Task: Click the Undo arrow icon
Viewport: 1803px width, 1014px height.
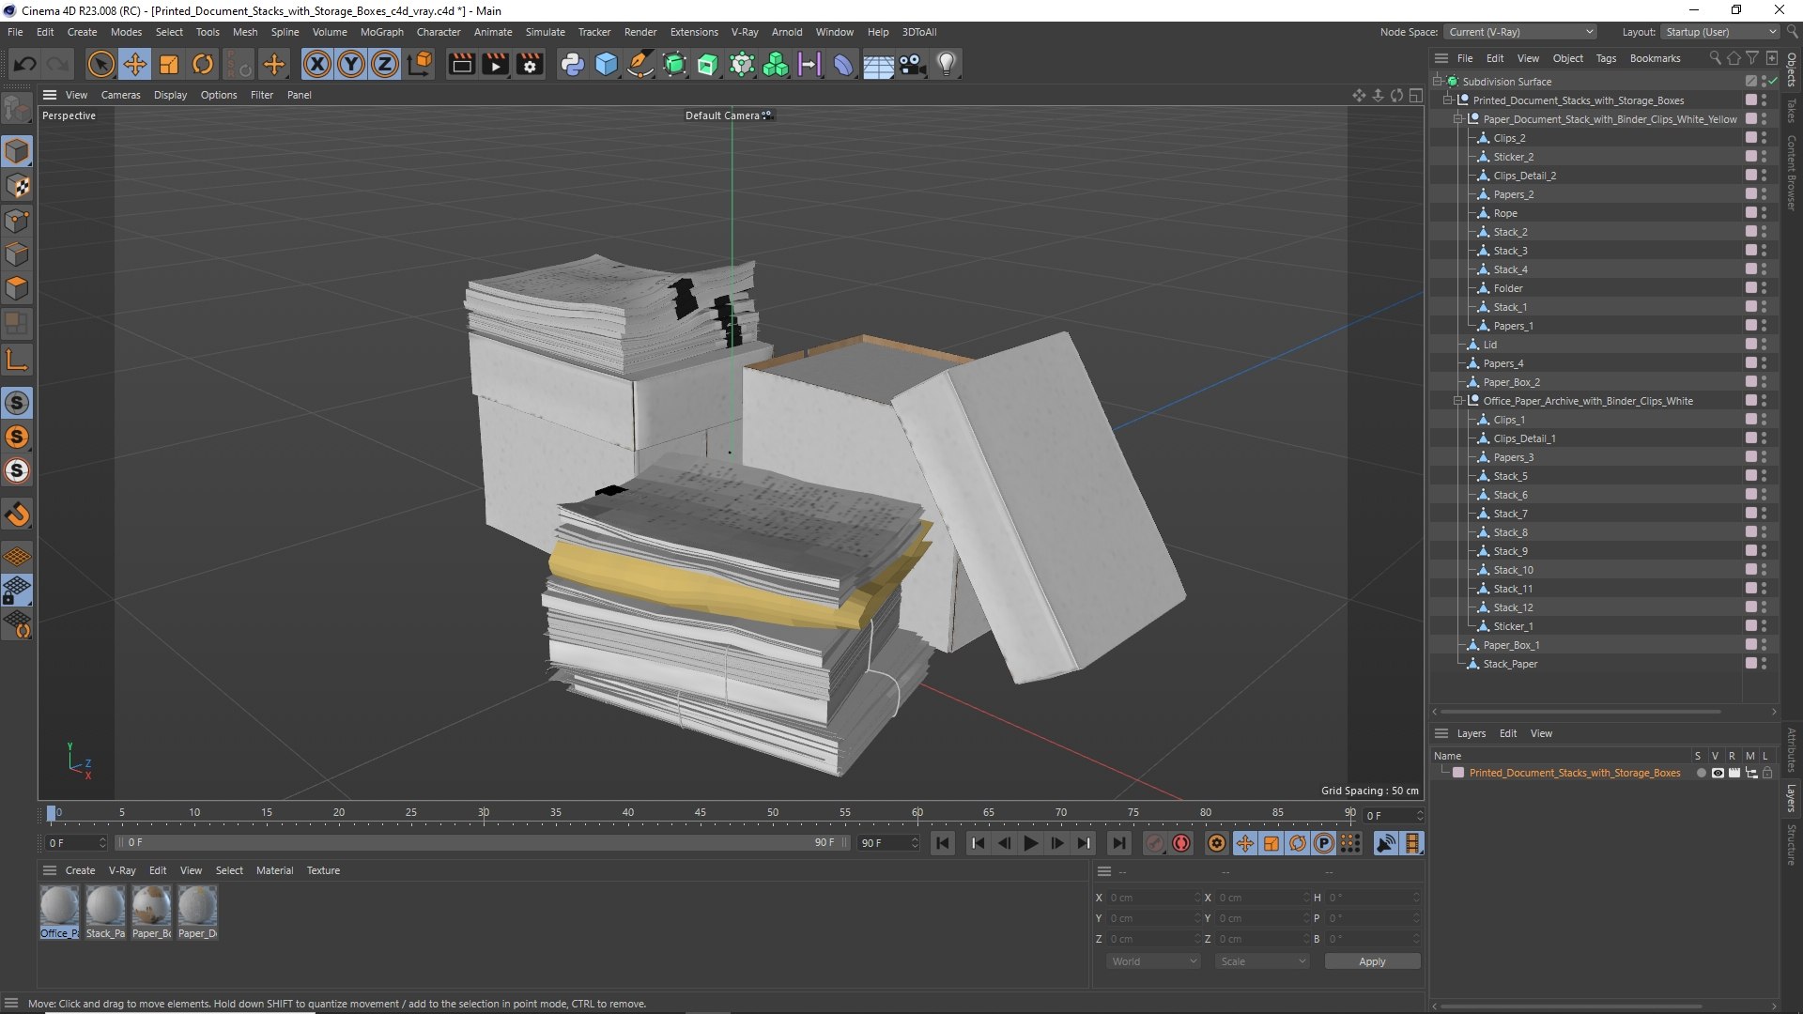Action: pyautogui.click(x=24, y=64)
